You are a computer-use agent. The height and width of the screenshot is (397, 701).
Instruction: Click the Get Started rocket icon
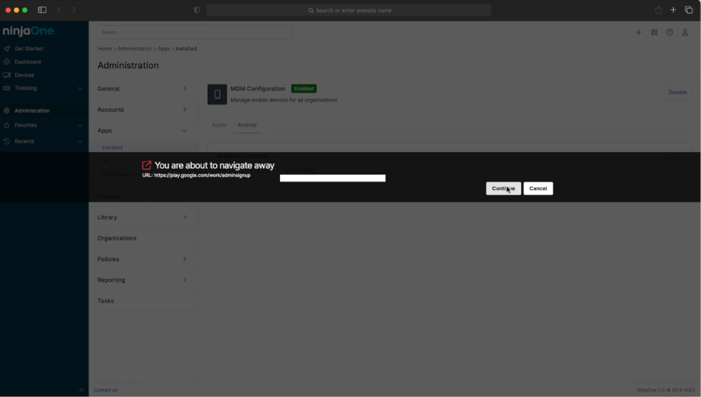coord(7,48)
